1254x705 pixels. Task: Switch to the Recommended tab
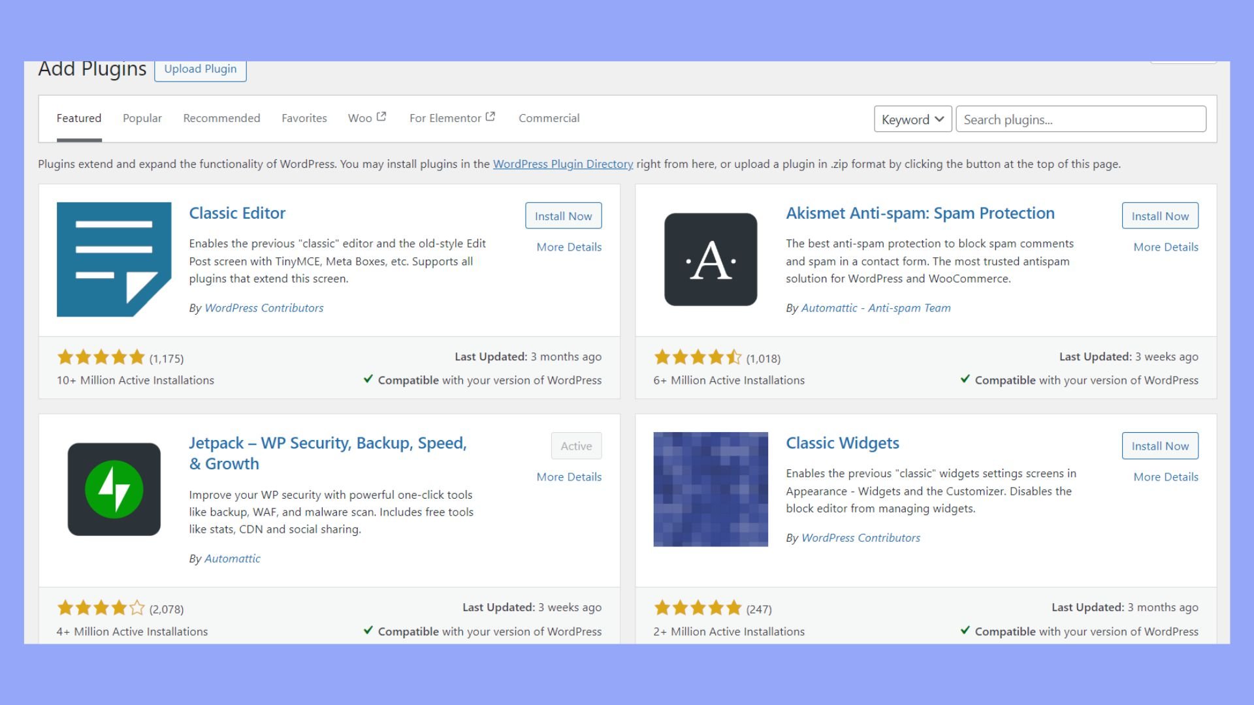click(x=221, y=118)
